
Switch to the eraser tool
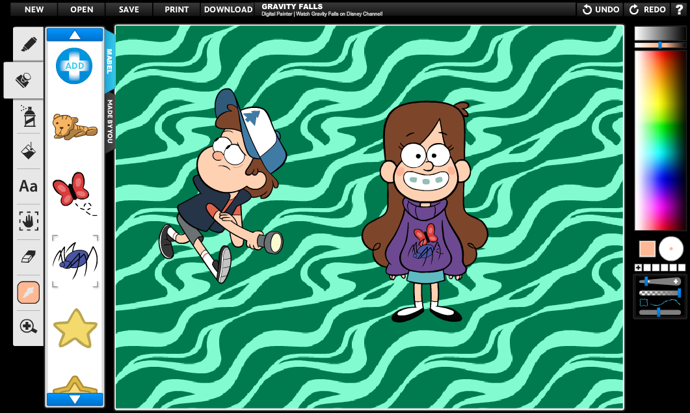click(28, 257)
